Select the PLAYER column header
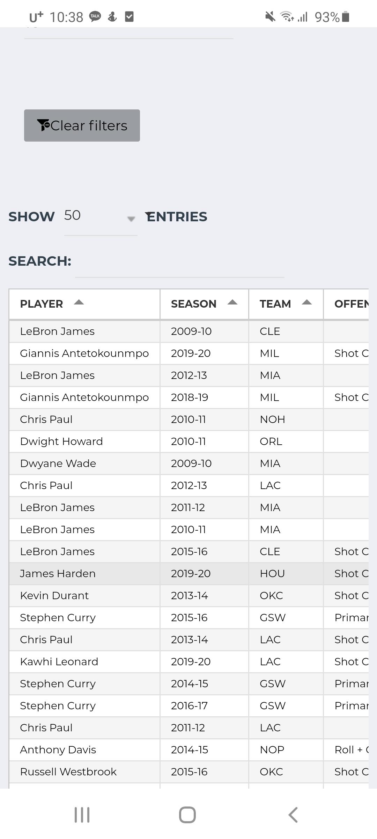 pyautogui.click(x=42, y=304)
